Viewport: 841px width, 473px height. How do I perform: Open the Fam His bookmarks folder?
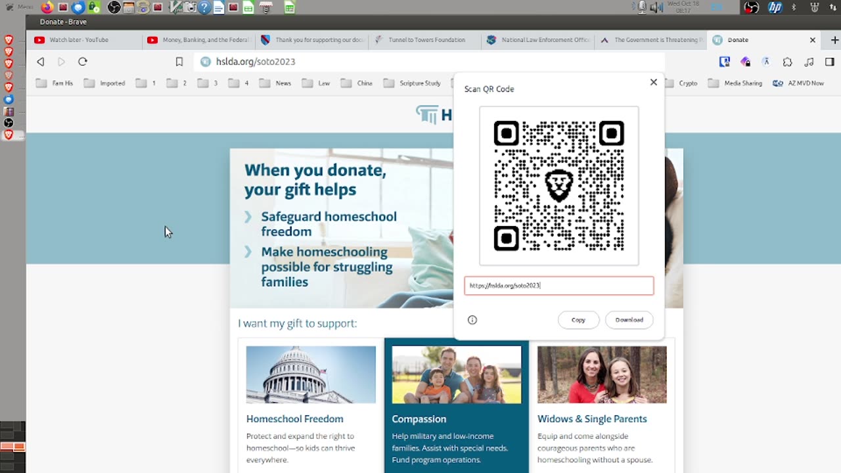pyautogui.click(x=55, y=83)
